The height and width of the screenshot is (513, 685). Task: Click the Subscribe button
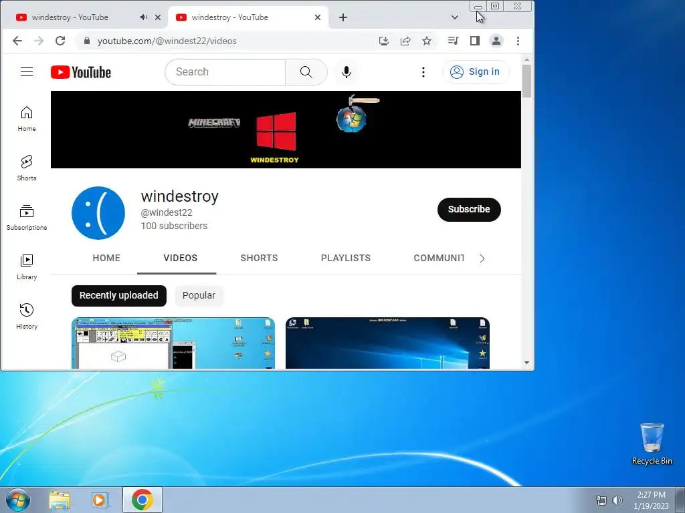[x=469, y=209]
